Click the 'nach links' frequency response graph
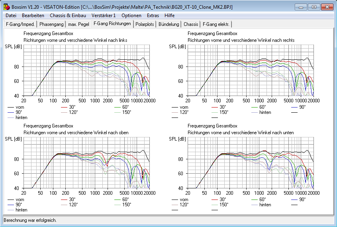337x227 pixels. [86, 70]
